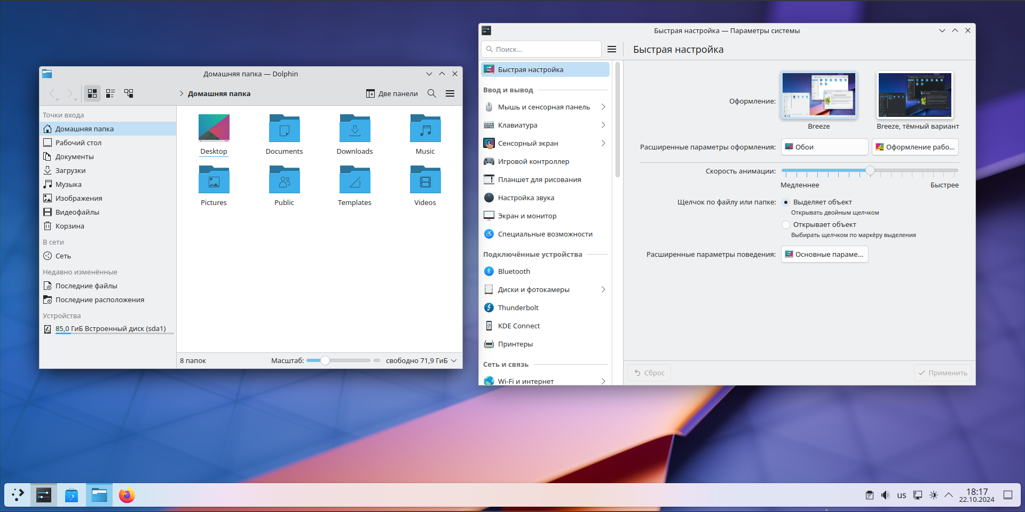
Task: Go to "Корзина" in Dolphin sidebar
Action: coord(70,226)
